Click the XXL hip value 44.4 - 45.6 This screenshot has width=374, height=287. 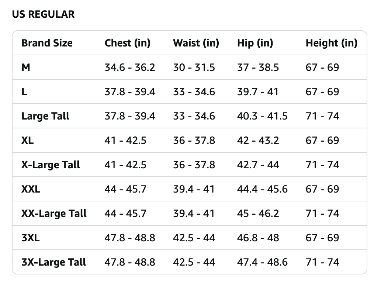click(262, 189)
